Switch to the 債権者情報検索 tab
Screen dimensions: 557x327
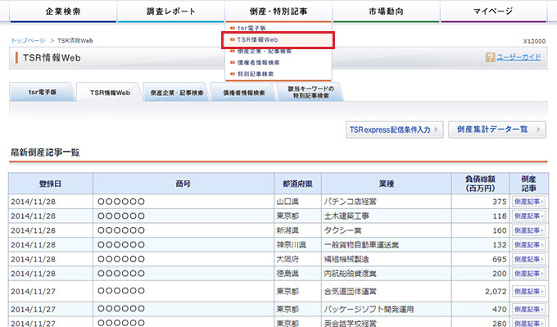coord(244,93)
